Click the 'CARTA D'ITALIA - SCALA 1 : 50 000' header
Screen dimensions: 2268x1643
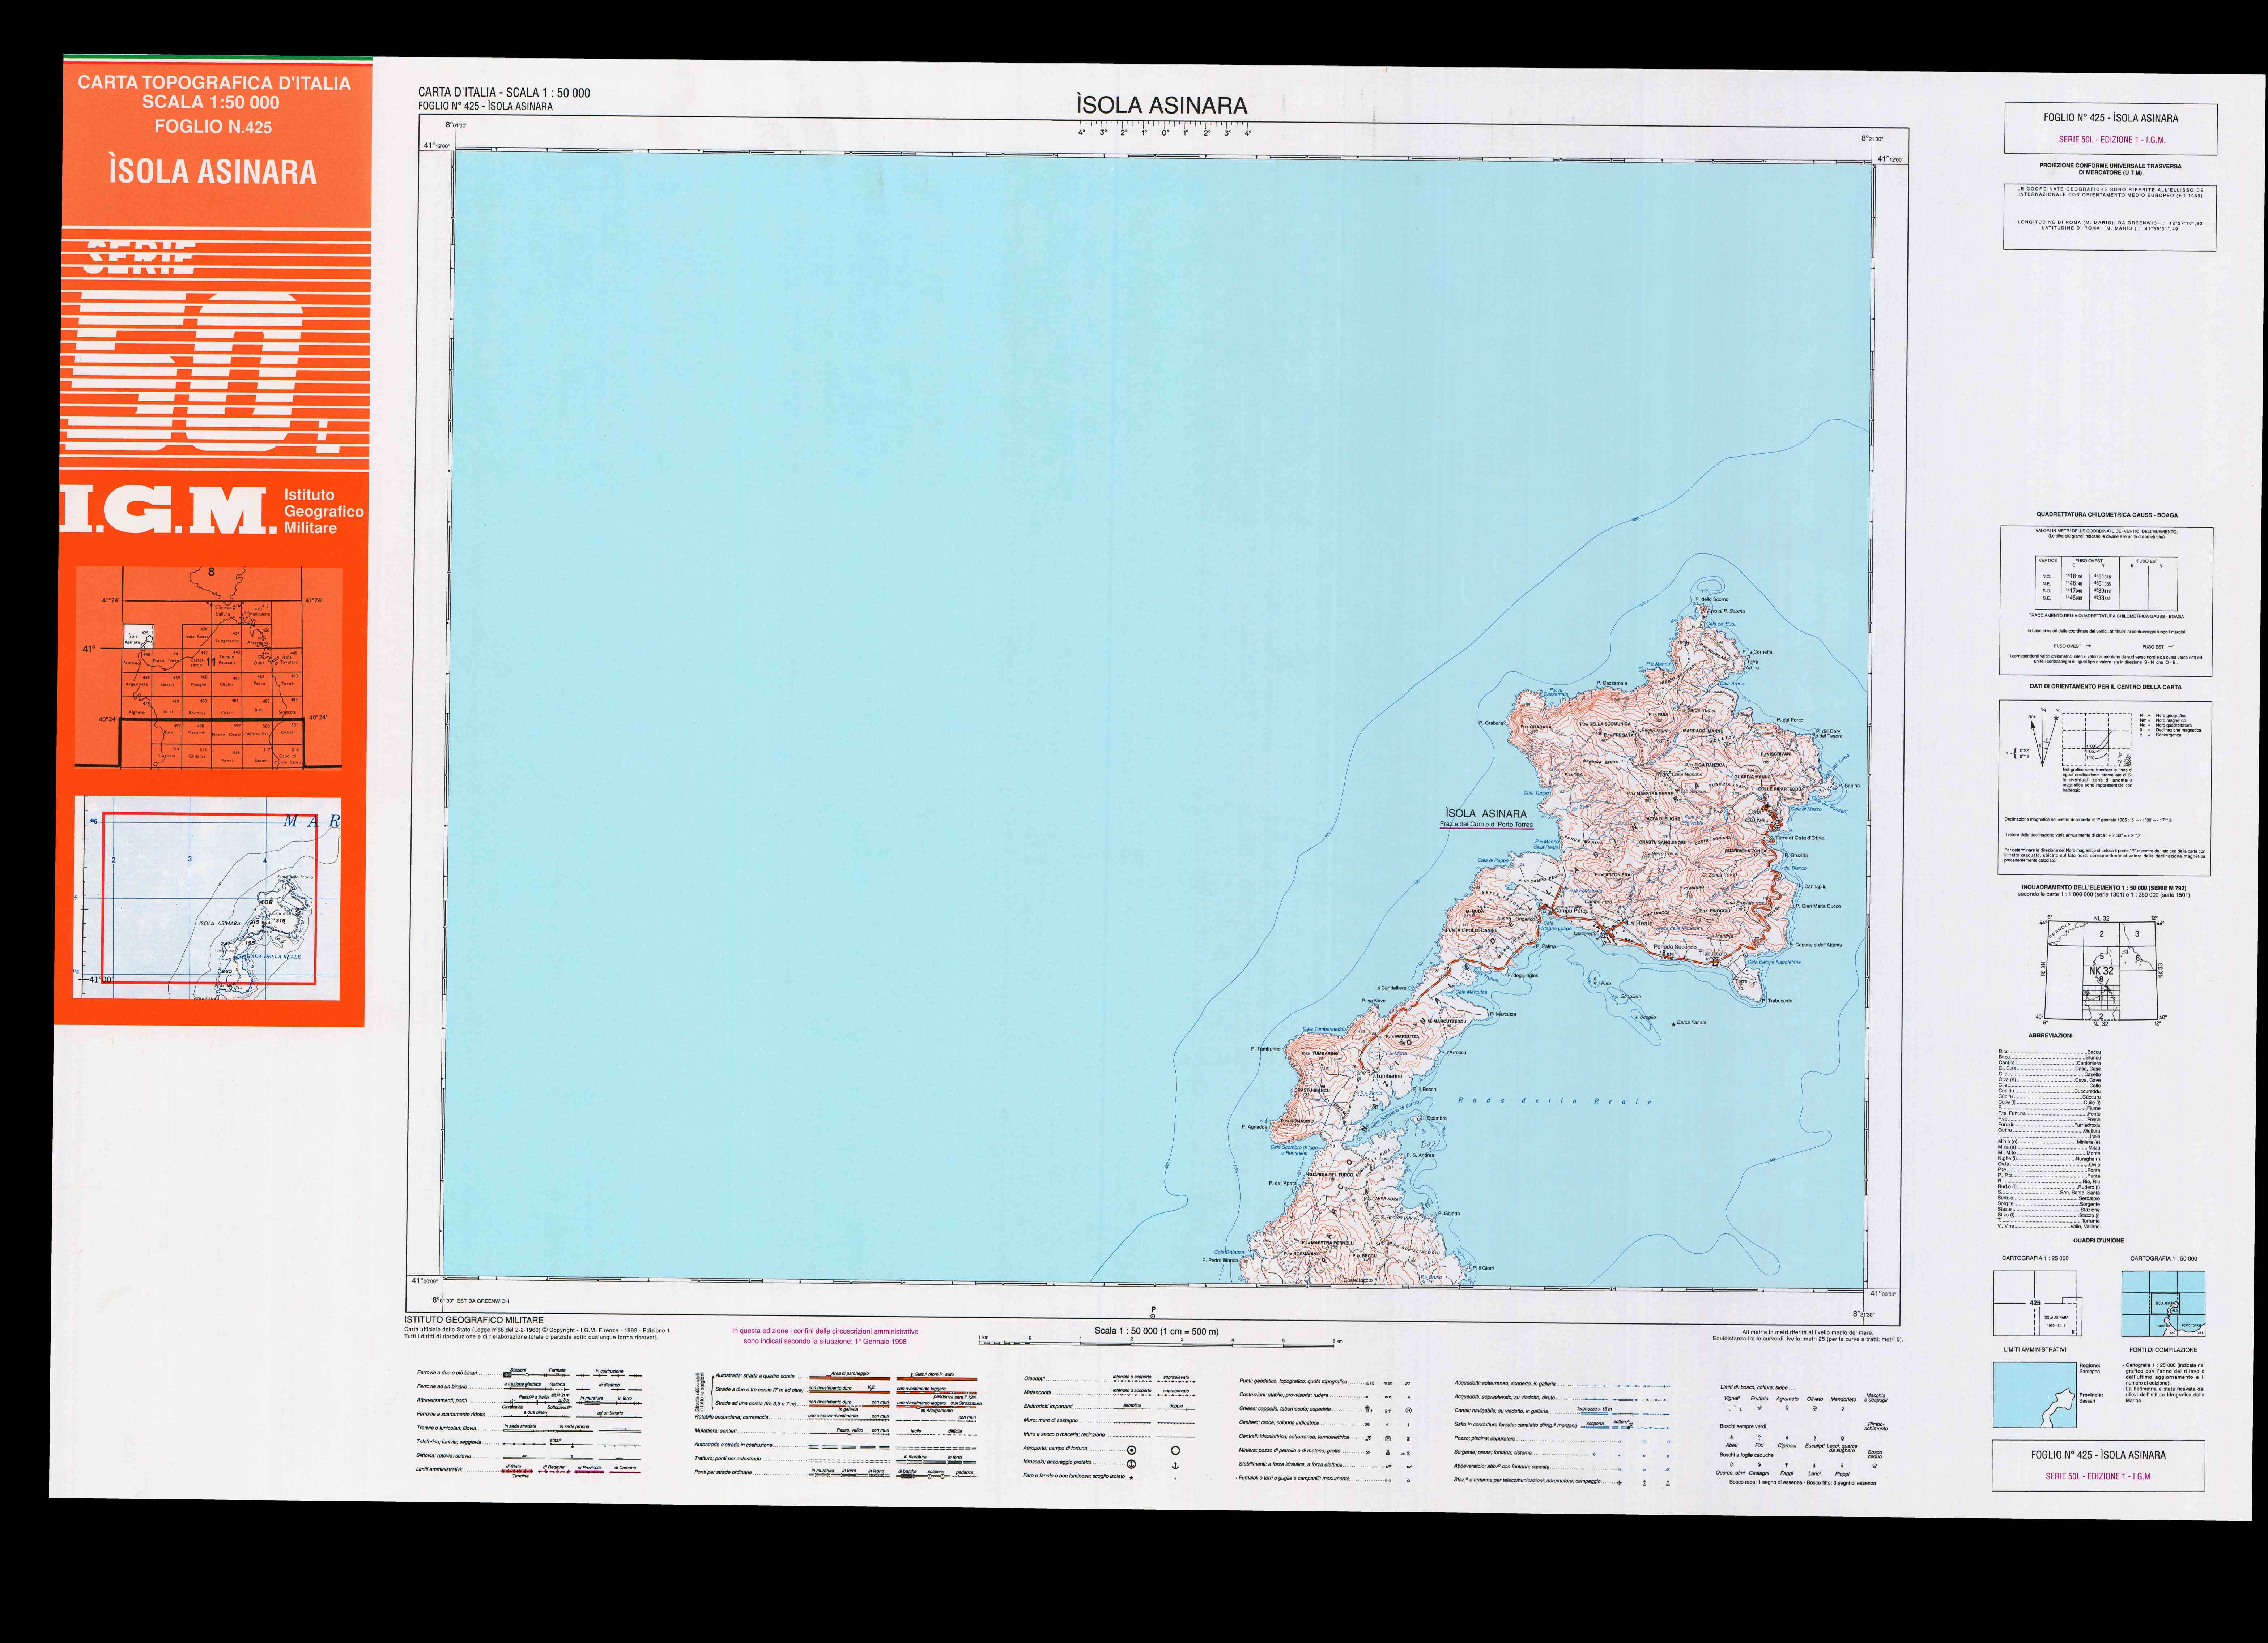[x=504, y=93]
